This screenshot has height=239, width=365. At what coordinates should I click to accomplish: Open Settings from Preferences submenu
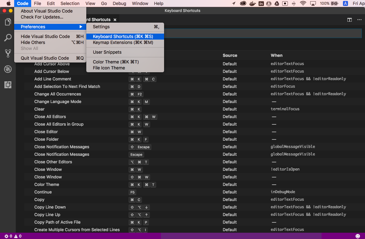125,27
